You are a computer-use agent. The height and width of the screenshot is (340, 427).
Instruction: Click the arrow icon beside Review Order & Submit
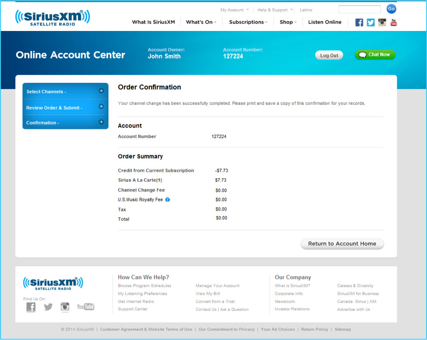[101, 106]
